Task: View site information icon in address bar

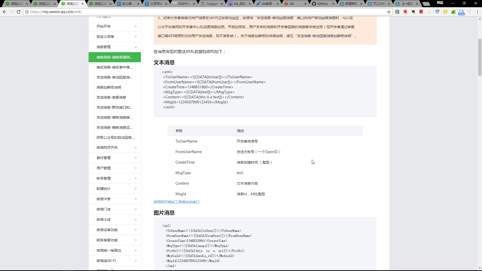Action: click(27, 12)
